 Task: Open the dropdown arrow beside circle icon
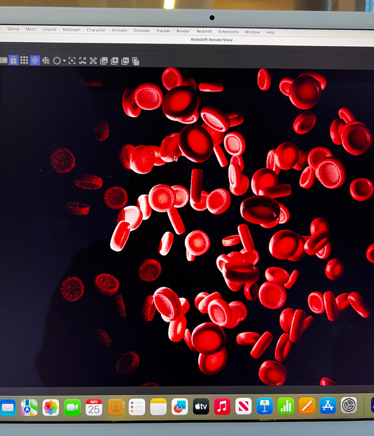point(64,61)
